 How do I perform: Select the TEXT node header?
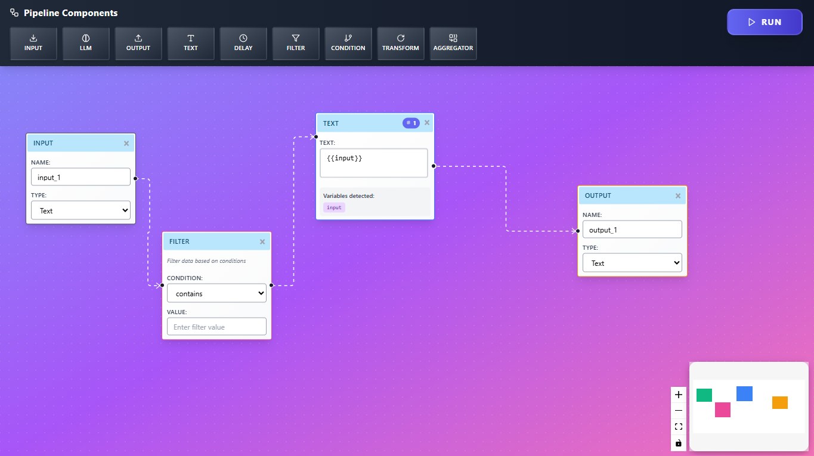[375, 123]
